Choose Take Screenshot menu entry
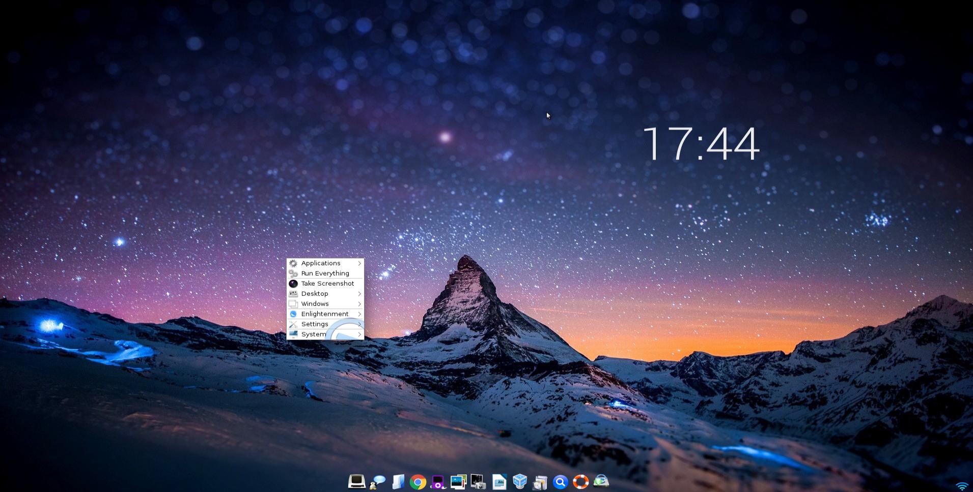 [x=327, y=284]
